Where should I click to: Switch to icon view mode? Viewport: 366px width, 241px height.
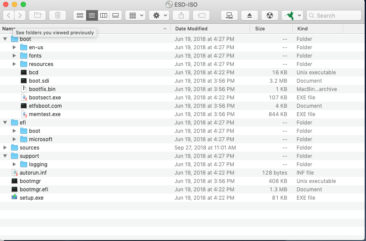point(80,15)
